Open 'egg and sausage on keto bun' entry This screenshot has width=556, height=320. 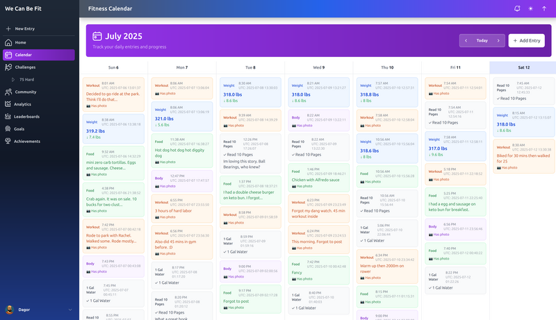tap(456, 202)
